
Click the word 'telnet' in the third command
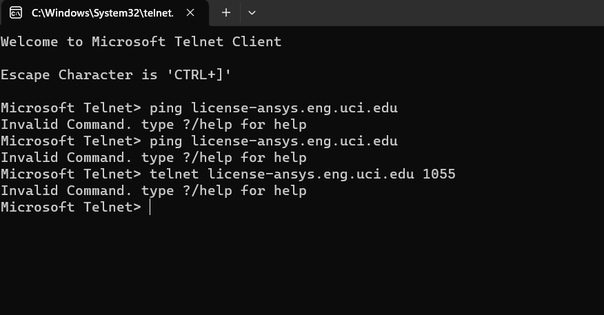174,174
